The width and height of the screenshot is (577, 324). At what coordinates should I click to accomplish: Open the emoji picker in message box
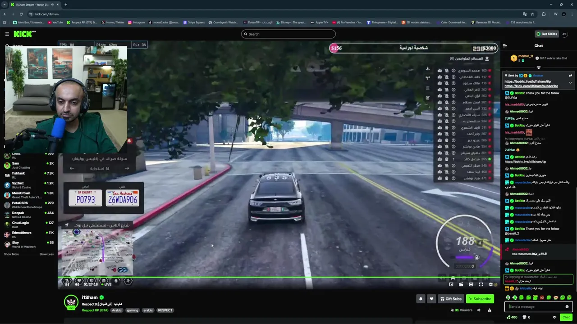tap(567, 307)
